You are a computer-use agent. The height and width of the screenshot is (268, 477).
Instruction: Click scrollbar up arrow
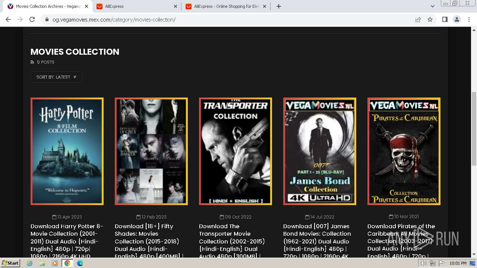[x=474, y=30]
